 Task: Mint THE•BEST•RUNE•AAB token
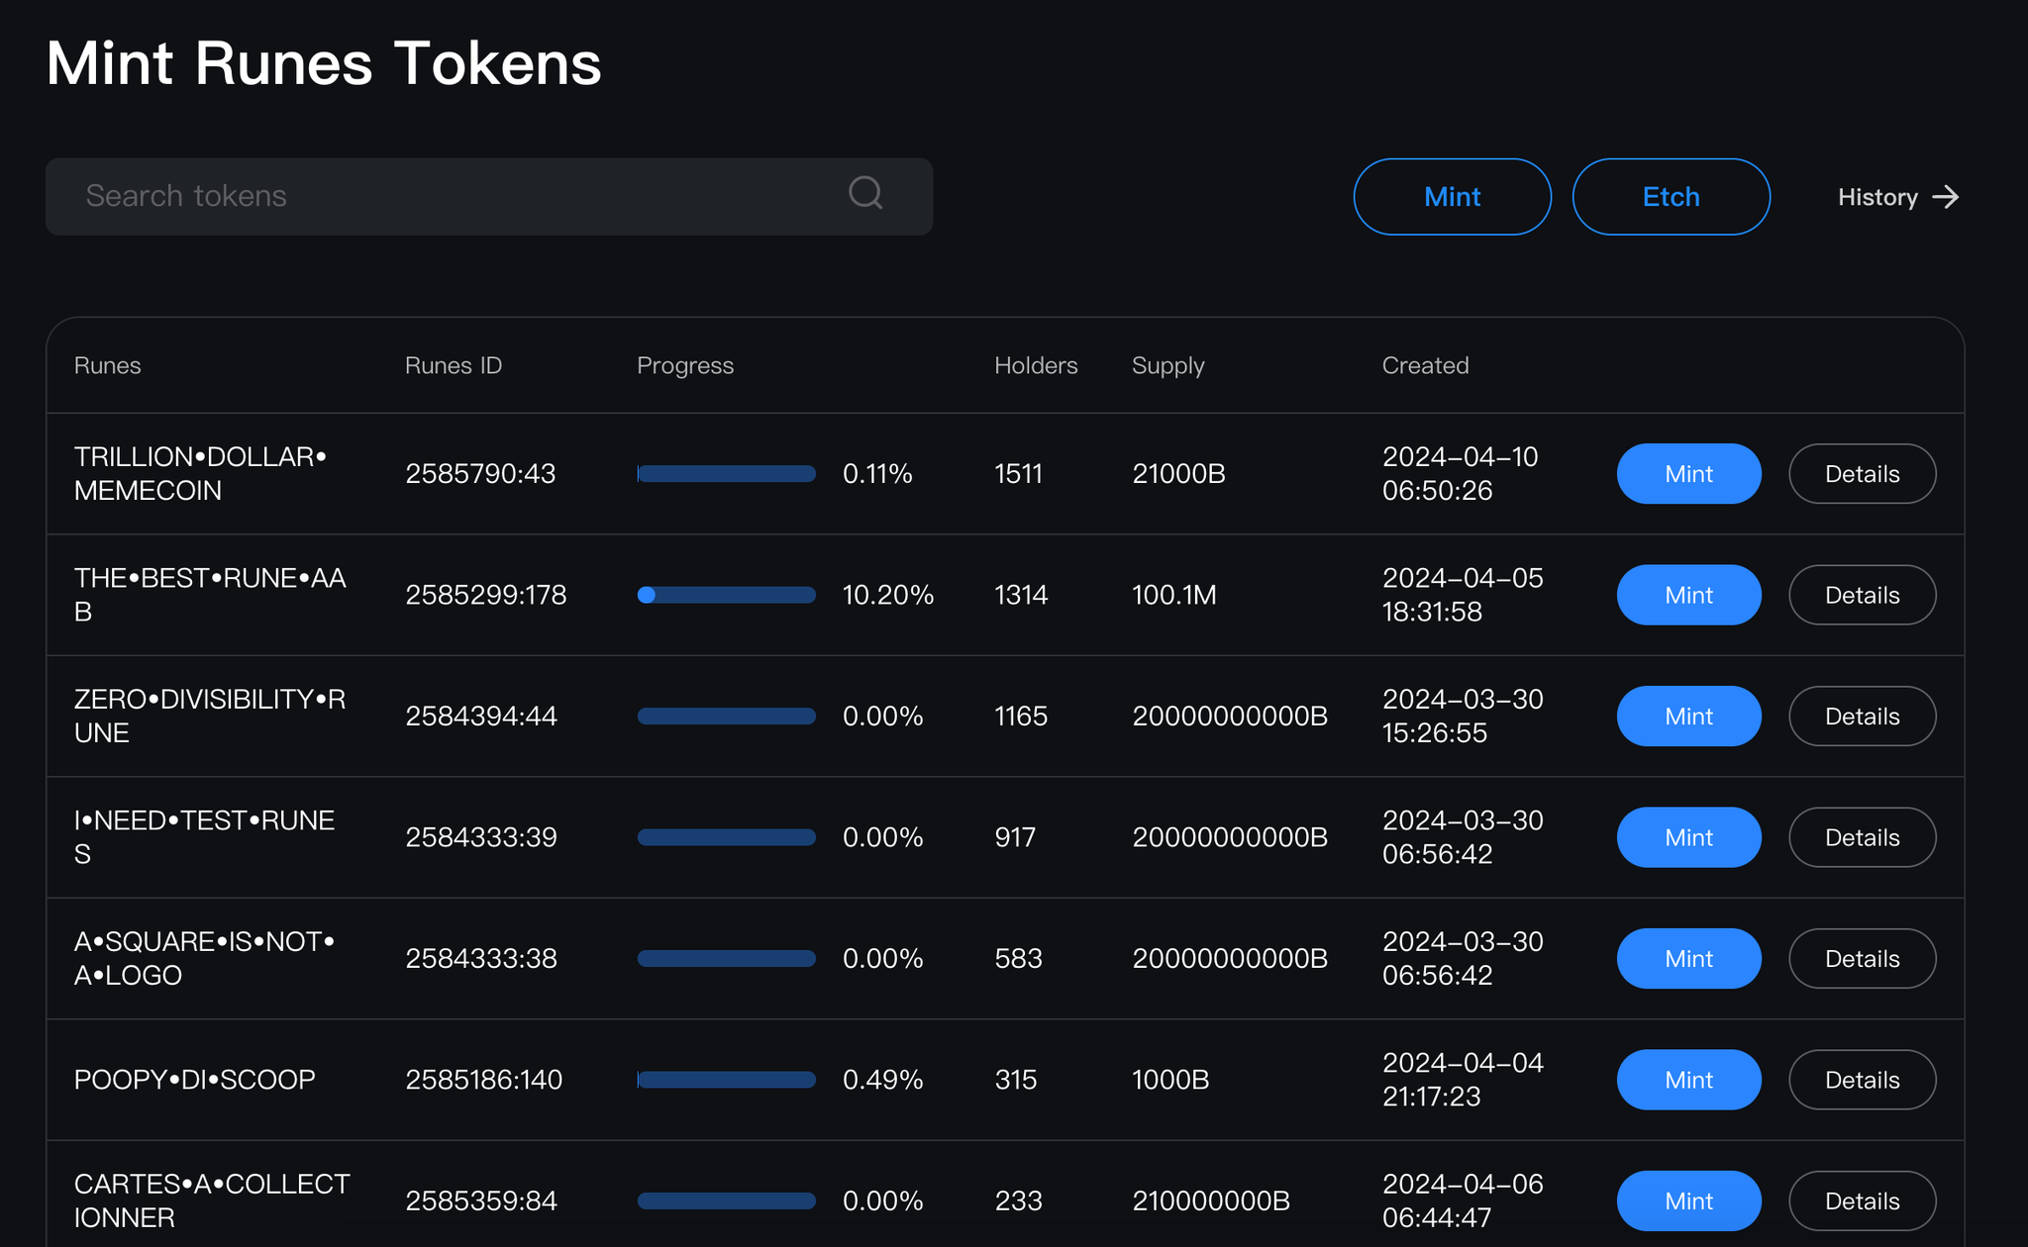(1688, 595)
